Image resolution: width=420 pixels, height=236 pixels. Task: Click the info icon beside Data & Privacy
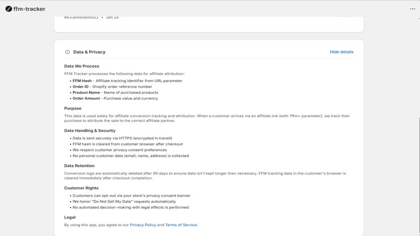(68, 52)
